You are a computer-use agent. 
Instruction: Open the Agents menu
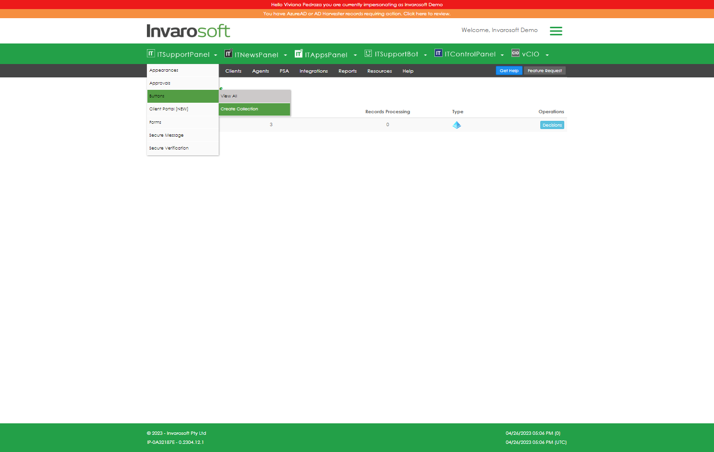(260, 71)
